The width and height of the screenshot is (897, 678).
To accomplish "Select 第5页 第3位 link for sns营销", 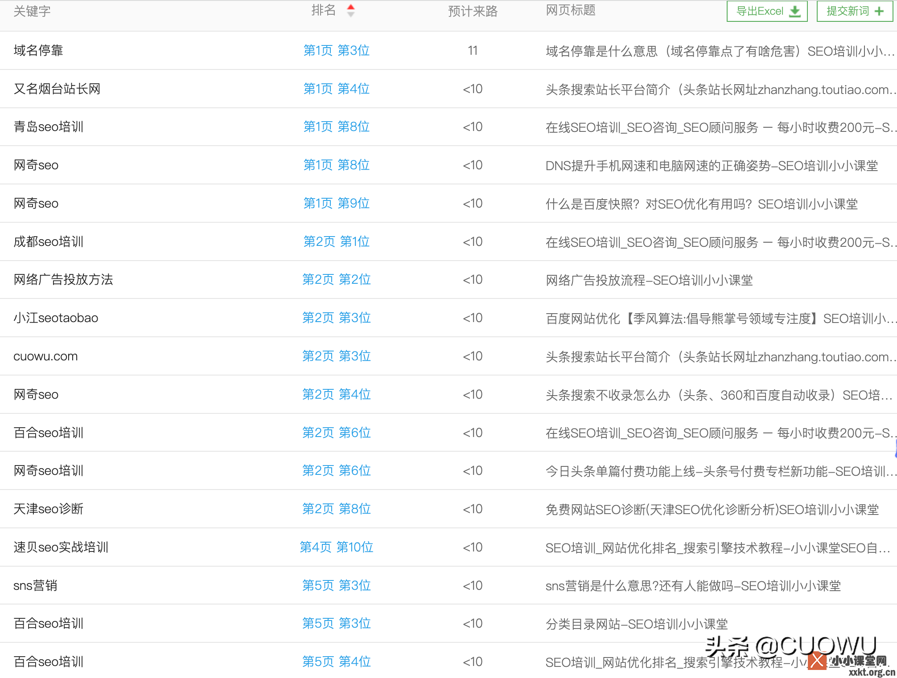I will pos(337,585).
